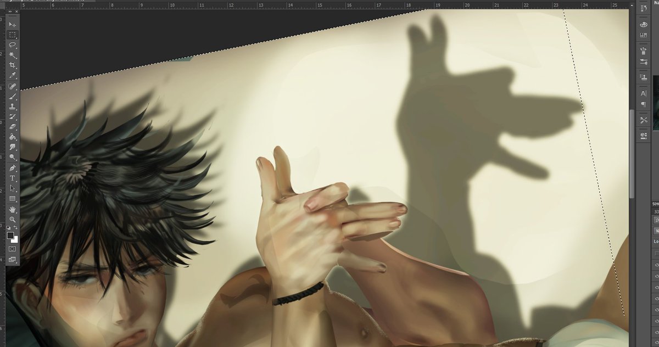Swap foreground and background colors
The width and height of the screenshot is (659, 347).
[16, 227]
